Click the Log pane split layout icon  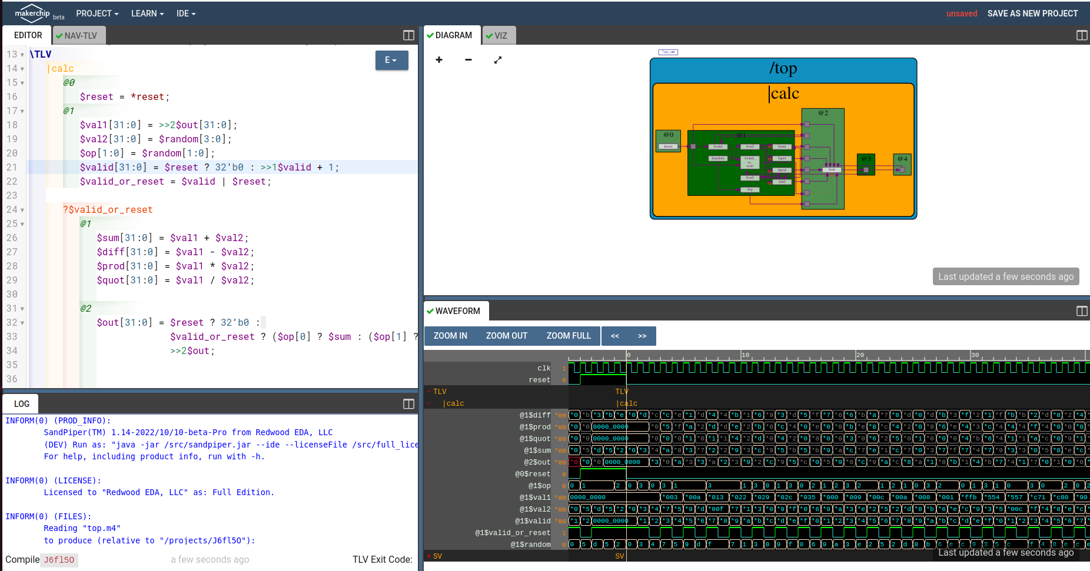pyautogui.click(x=408, y=404)
